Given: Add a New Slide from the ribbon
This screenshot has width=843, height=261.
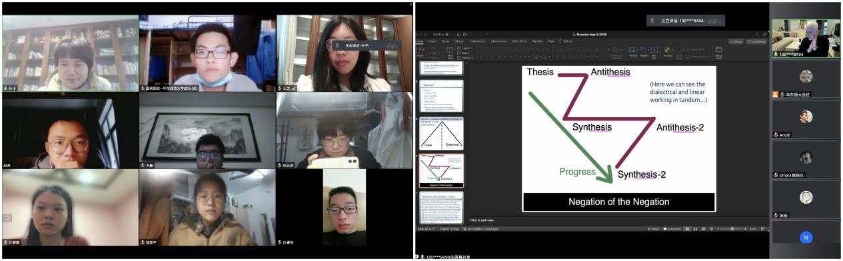Looking at the screenshot, I should coord(450,52).
